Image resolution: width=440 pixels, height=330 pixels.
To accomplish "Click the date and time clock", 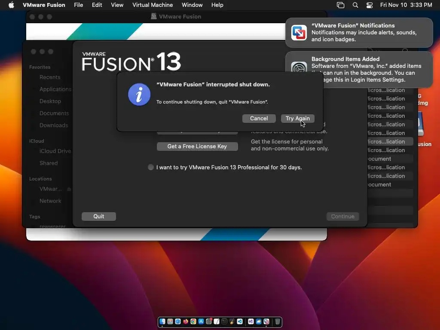I will (406, 5).
